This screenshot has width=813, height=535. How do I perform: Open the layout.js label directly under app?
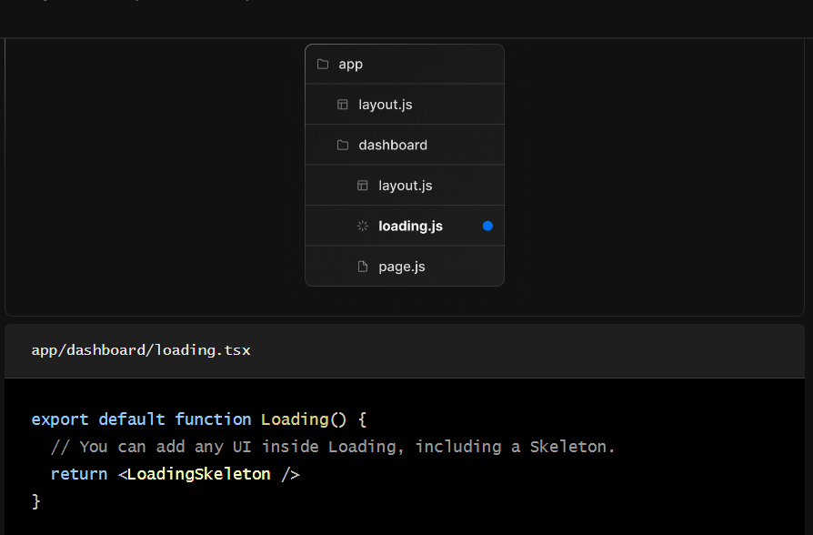tap(385, 105)
